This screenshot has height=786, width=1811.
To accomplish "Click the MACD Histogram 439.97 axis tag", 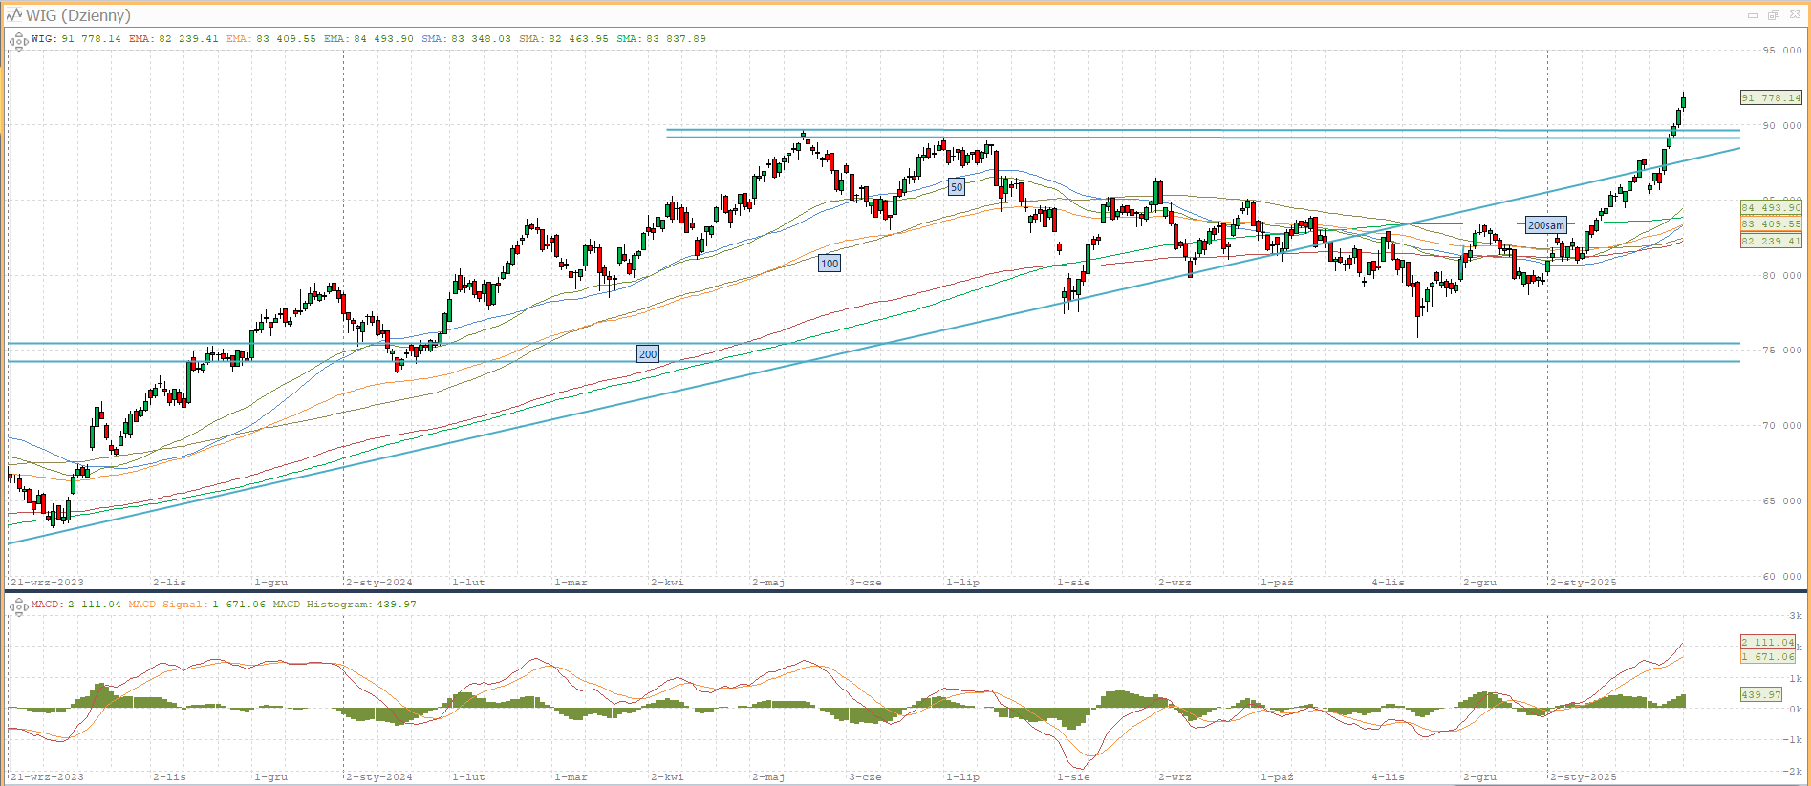I will point(1760,695).
